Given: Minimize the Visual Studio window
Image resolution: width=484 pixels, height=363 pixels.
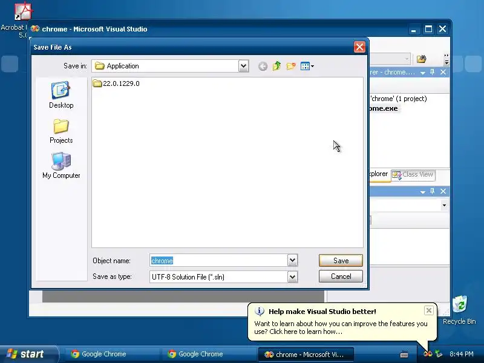Looking at the screenshot, I should coord(414,29).
